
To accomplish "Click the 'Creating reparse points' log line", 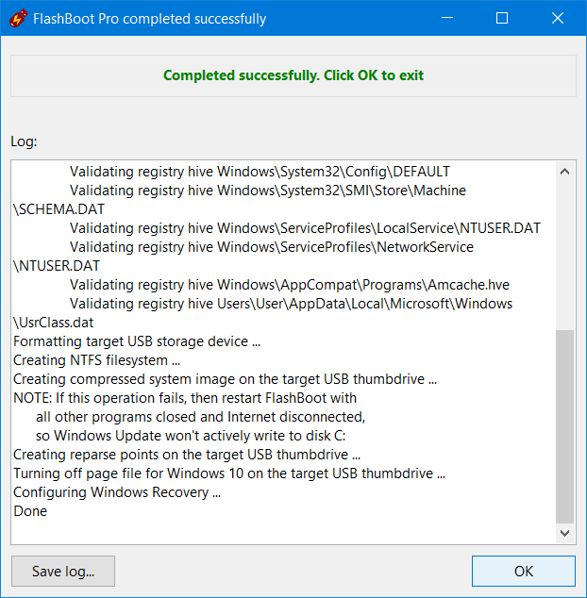I will coord(187,455).
